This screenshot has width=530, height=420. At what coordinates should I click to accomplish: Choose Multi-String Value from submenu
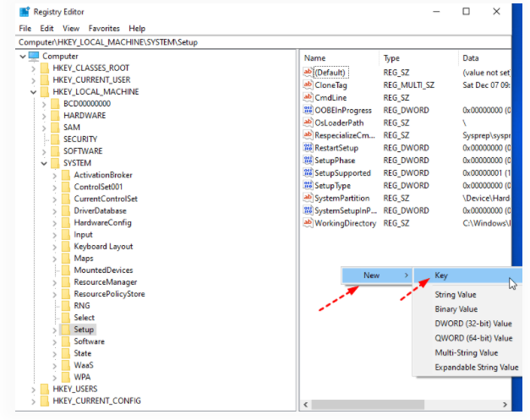466,352
